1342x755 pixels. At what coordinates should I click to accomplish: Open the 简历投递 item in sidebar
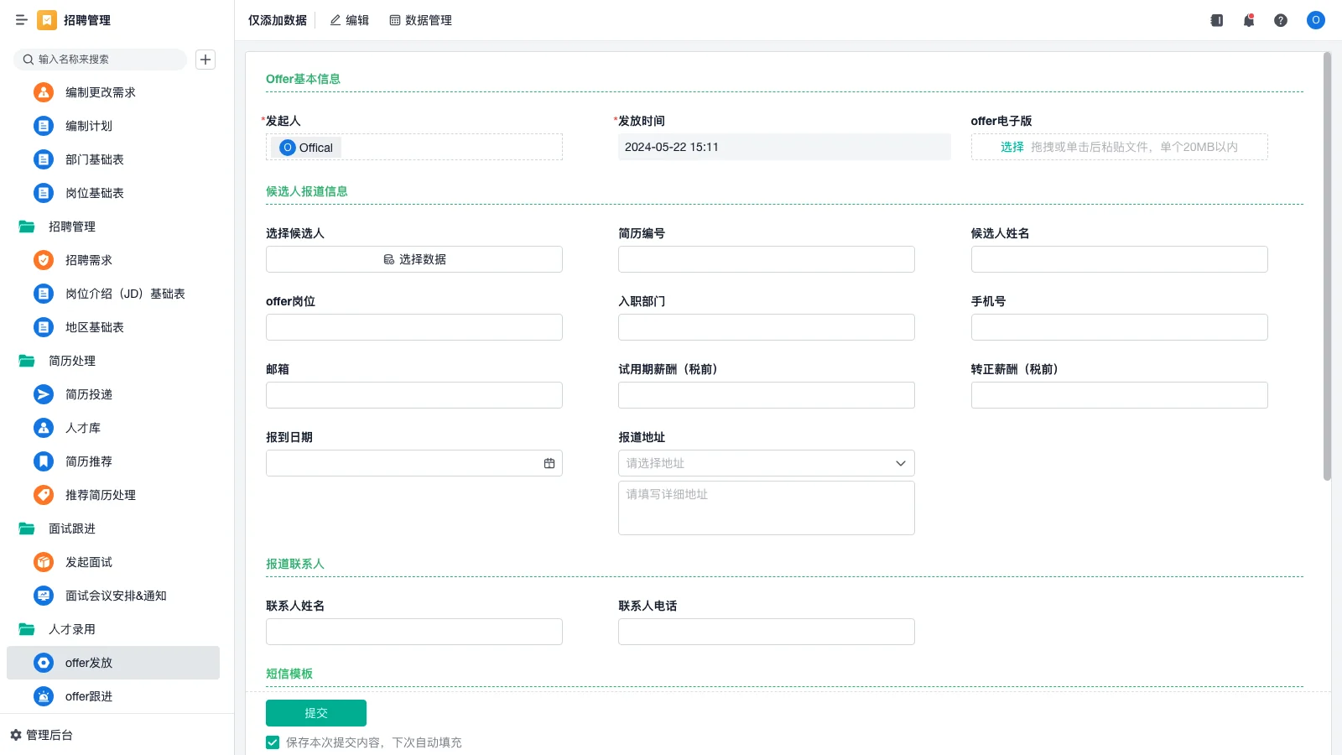[x=88, y=393]
